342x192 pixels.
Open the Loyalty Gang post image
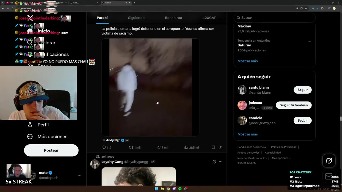tap(139, 176)
